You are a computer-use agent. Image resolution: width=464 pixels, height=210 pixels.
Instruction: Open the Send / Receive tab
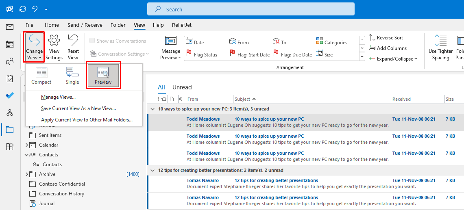(x=85, y=25)
